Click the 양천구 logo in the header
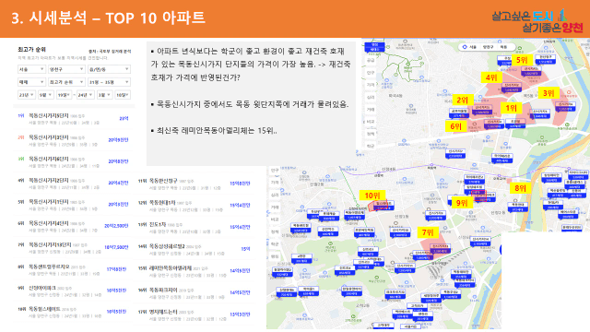590x332 pixels. pos(537,21)
